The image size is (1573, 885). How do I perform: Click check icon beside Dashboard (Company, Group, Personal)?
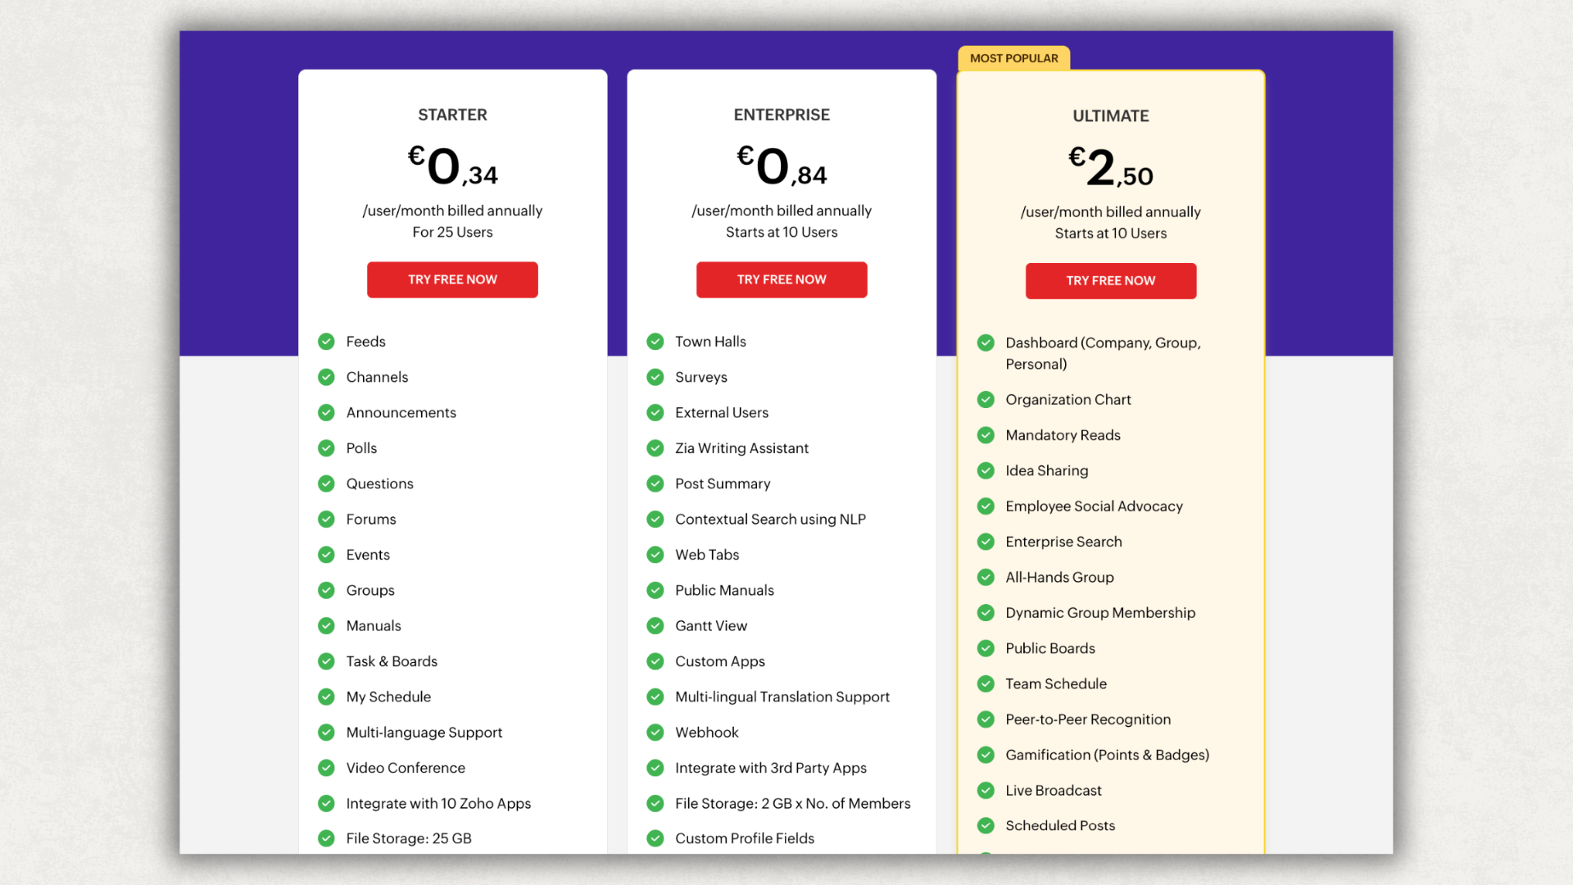(986, 343)
